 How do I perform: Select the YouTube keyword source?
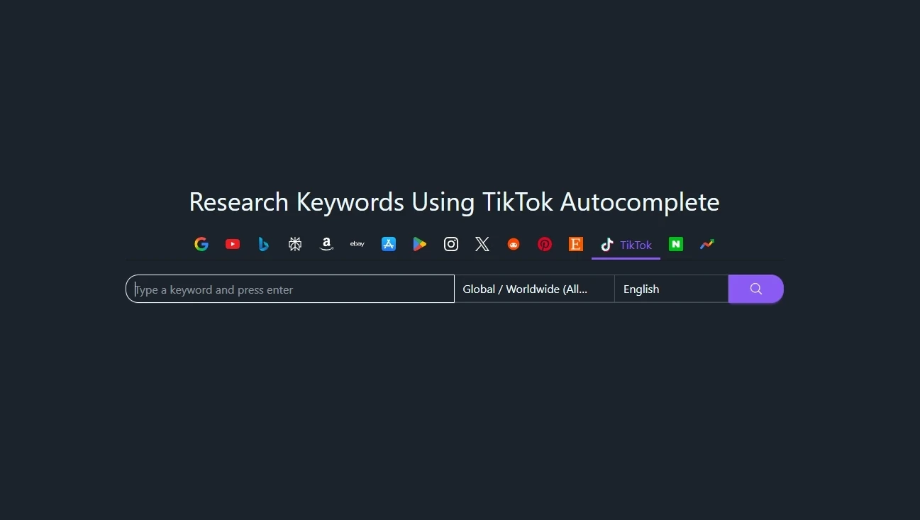tap(233, 244)
